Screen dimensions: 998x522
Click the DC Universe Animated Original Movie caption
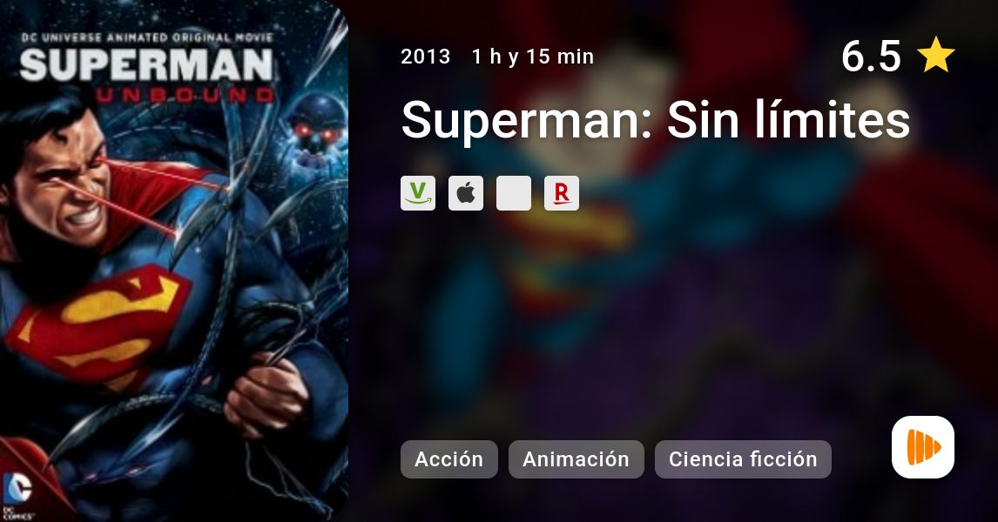pos(147,37)
